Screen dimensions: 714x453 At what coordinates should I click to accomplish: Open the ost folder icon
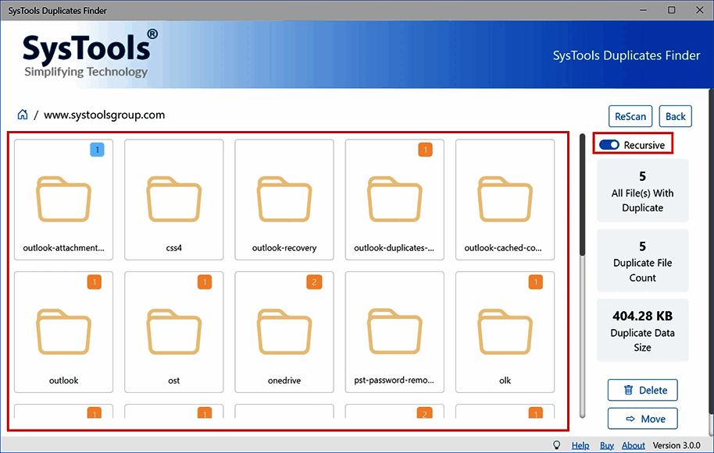[x=173, y=331]
